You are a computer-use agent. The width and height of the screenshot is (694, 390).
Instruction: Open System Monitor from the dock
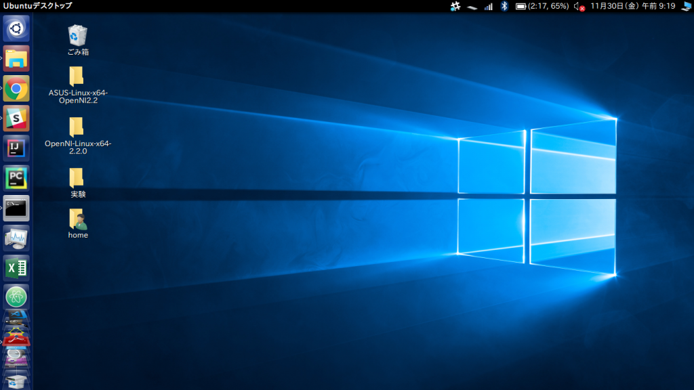pos(16,238)
